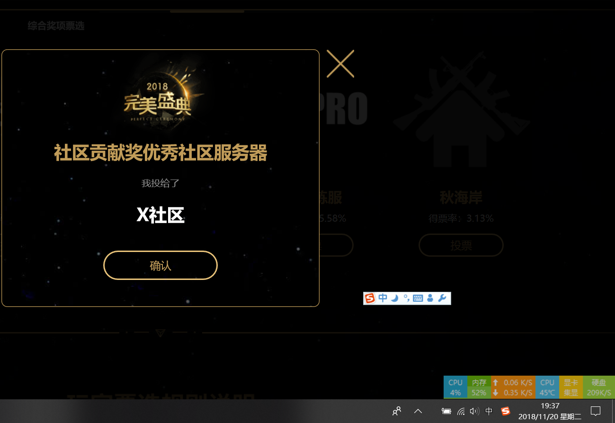This screenshot has width=615, height=423.
Task: Open Sogou settings wrench icon
Action: 442,298
